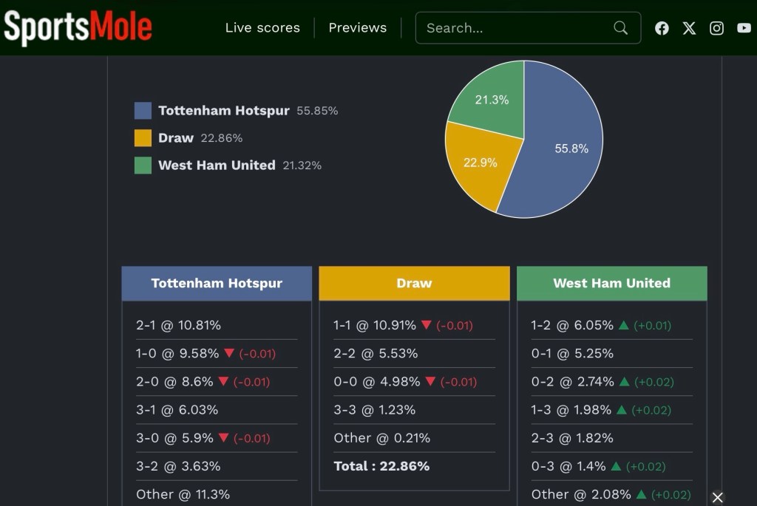Click the SportsMole logo
The image size is (757, 506).
coord(78,27)
